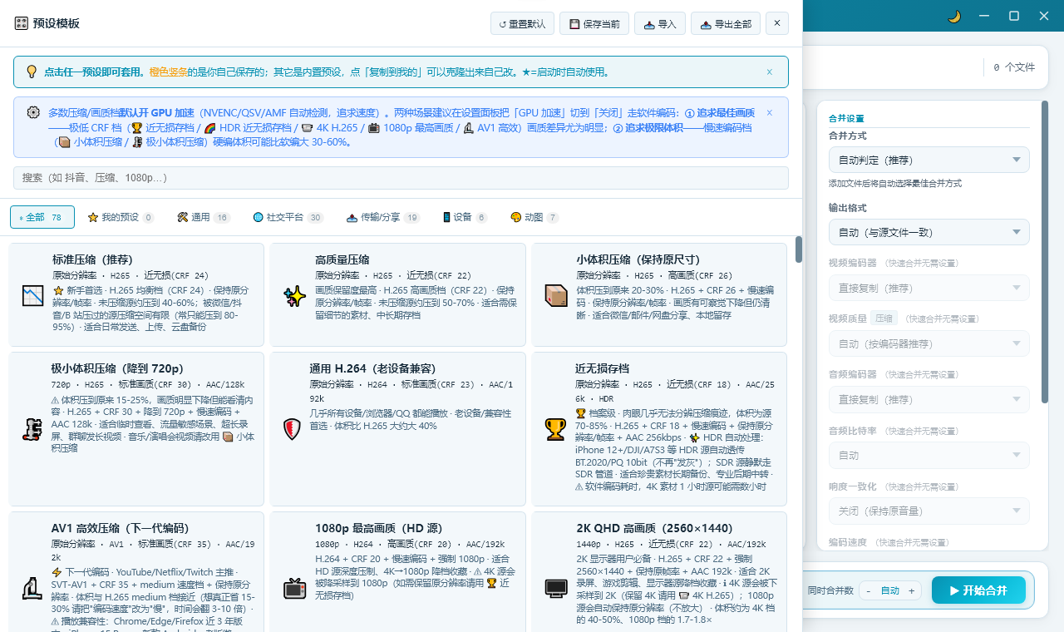Focus the preset search field
This screenshot has height=632, width=1064.
(401, 178)
